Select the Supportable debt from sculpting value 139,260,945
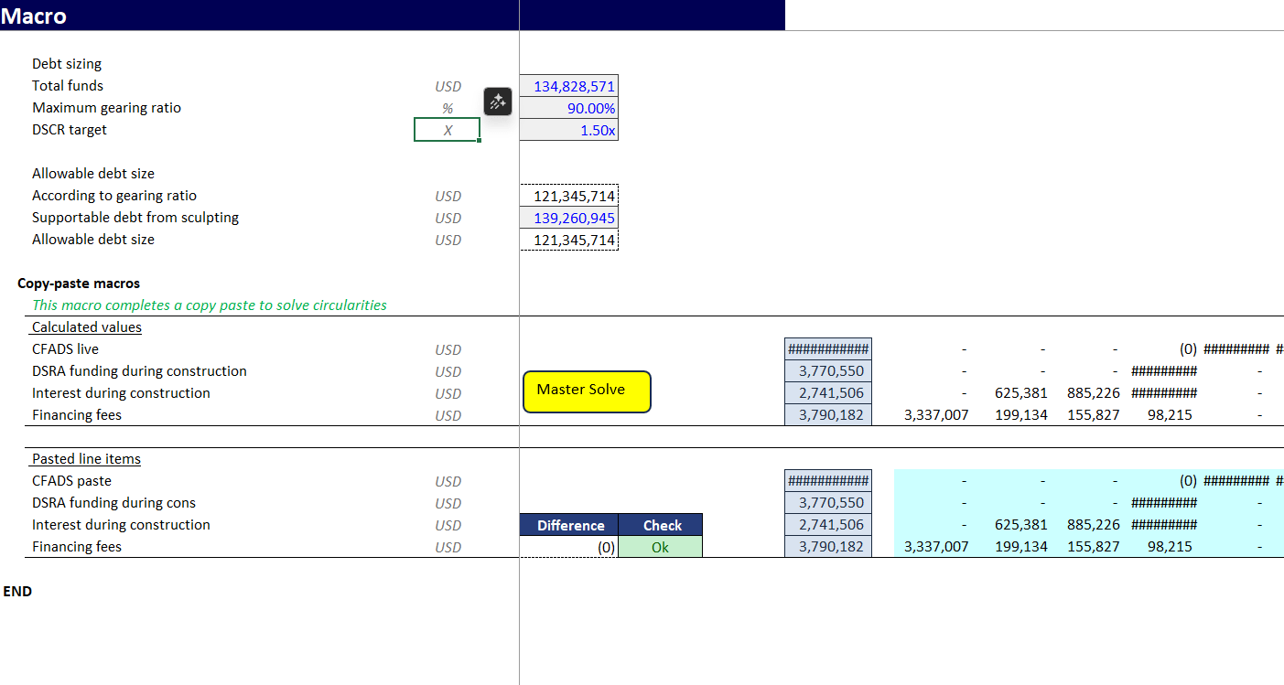Image resolution: width=1284 pixels, height=685 pixels. (x=568, y=218)
